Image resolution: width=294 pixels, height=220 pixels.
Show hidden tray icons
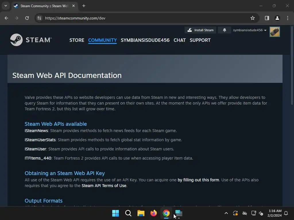click(226, 213)
